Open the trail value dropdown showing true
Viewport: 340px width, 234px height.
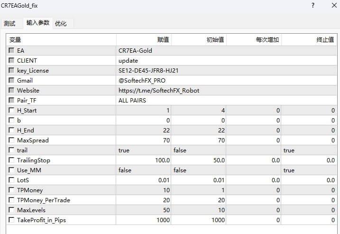(143, 150)
